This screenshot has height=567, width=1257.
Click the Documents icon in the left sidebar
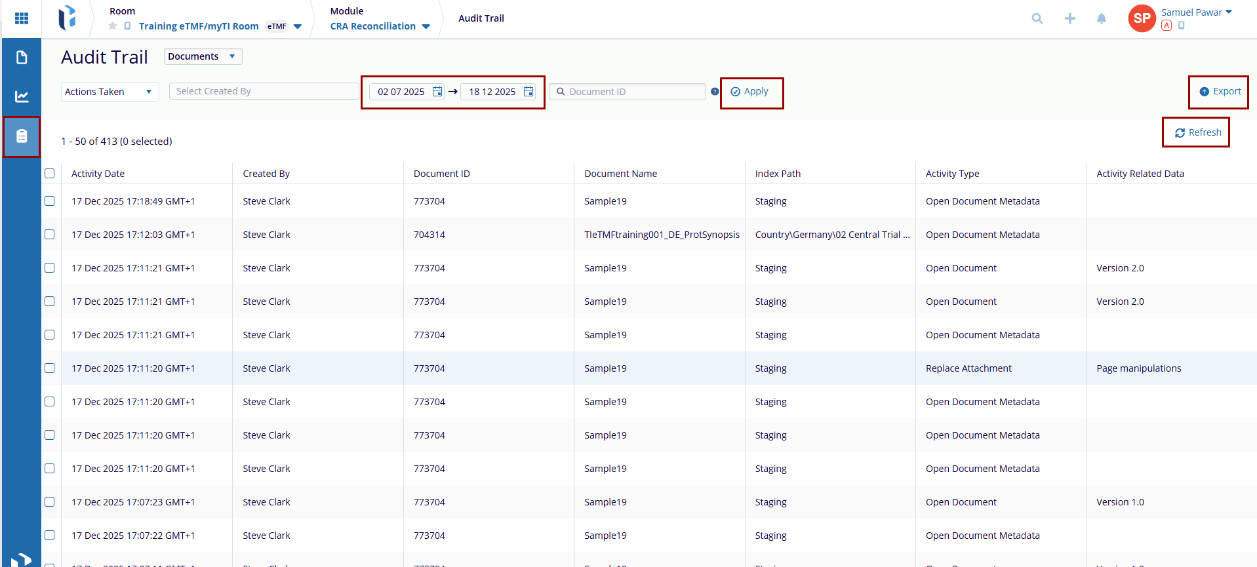(22, 58)
